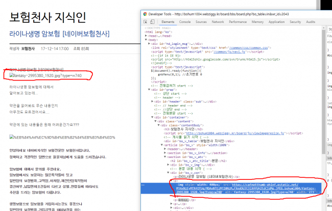Expand the bo_v_img div
The height and width of the screenshot is (211, 332).
(x=168, y=165)
